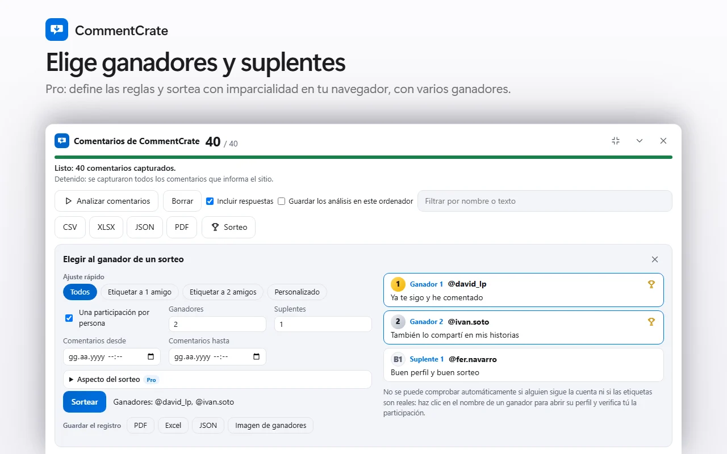This screenshot has width=727, height=454.
Task: Click Analizar comentarios button
Action: 107,201
